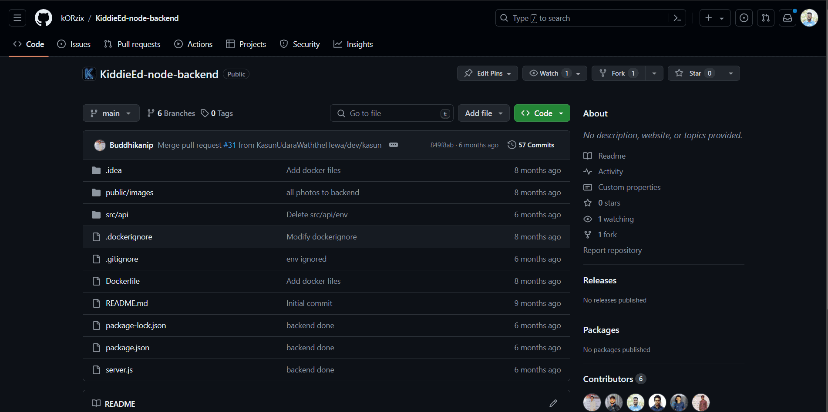The height and width of the screenshot is (412, 828).
Task: View the 0 Tags link
Action: tap(217, 113)
